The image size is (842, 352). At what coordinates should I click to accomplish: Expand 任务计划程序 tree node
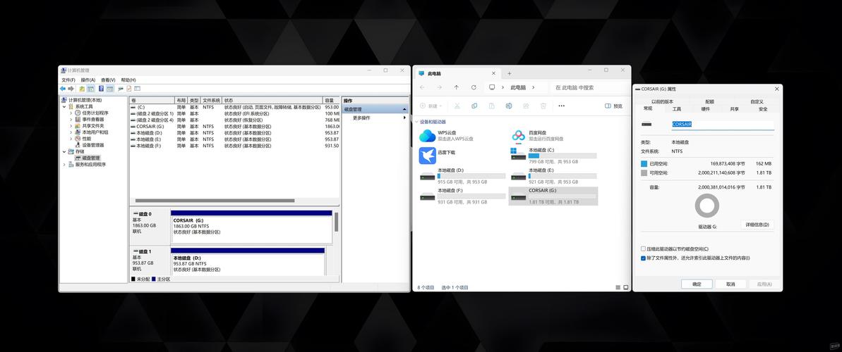coord(71,113)
